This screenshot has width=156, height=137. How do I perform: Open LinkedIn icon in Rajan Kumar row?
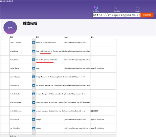[x=33, y=51]
